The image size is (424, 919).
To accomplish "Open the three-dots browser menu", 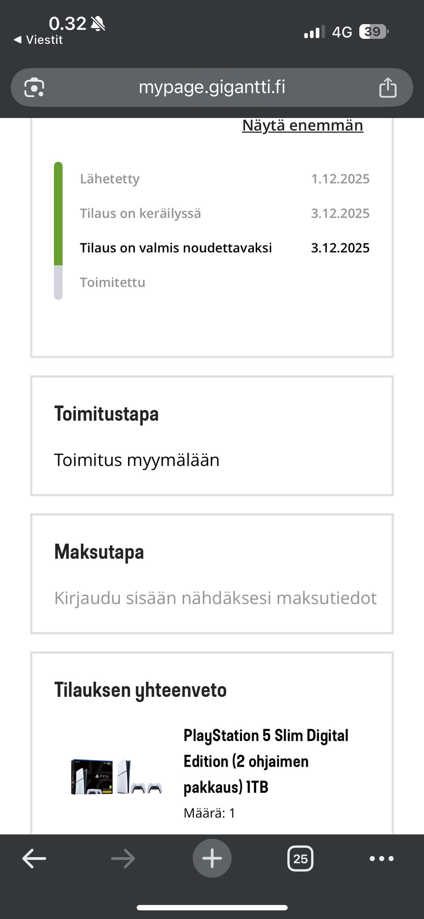I will [x=382, y=858].
